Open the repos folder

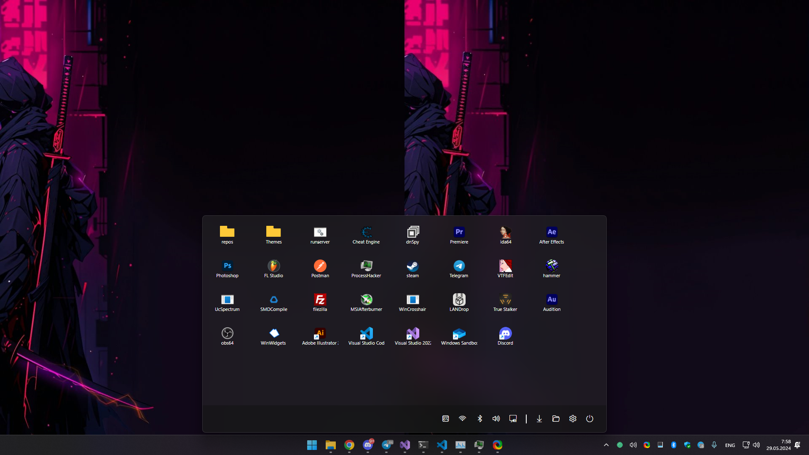click(x=227, y=235)
